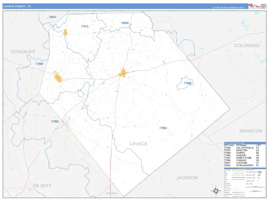Image resolution: width=269 pixels, height=202 pixels.
Task: Click the orange line swatch in legend
Action: [x=238, y=171]
